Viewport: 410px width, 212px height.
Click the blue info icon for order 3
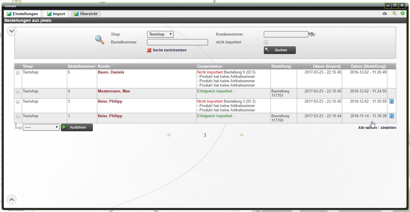pos(391,101)
